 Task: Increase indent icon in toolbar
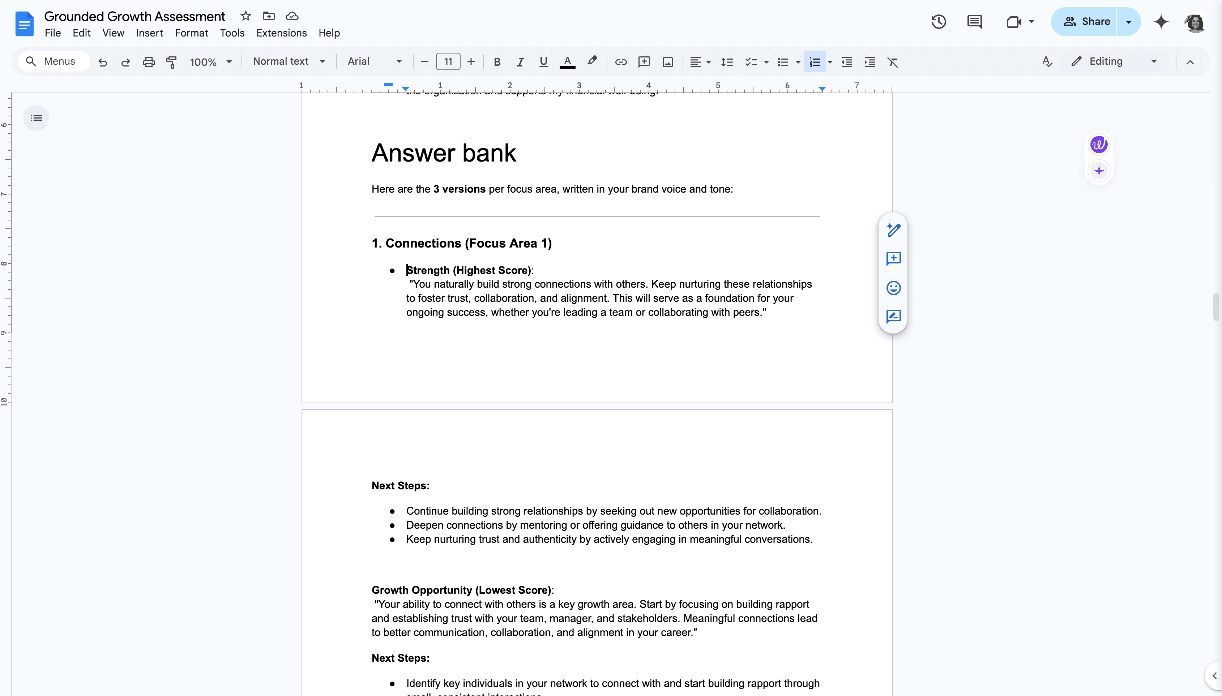(x=869, y=62)
